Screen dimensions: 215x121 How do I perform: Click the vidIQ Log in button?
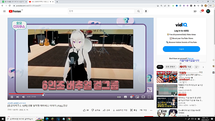[181, 49]
